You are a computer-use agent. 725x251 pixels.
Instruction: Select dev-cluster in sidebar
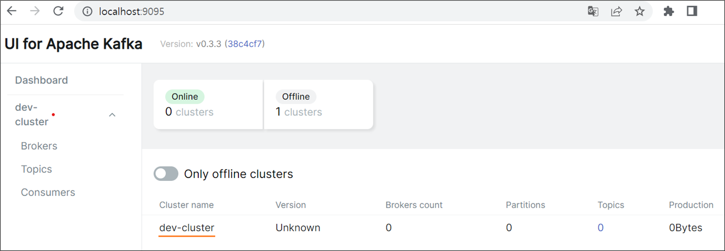[x=32, y=115]
